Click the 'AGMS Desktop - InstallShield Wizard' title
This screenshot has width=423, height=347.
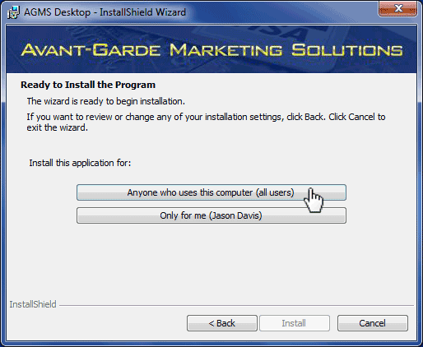point(105,12)
